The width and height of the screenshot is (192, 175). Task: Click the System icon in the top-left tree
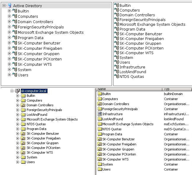15,70
